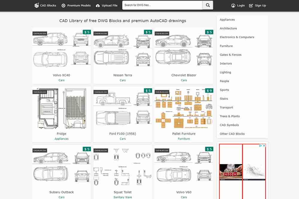Click the Nissan Terra title
The height and width of the screenshot is (199, 299).
(x=123, y=75)
